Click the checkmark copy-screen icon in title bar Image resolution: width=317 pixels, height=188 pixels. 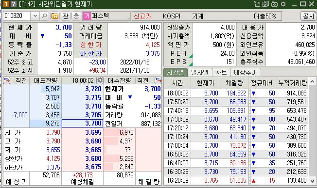tap(265, 4)
